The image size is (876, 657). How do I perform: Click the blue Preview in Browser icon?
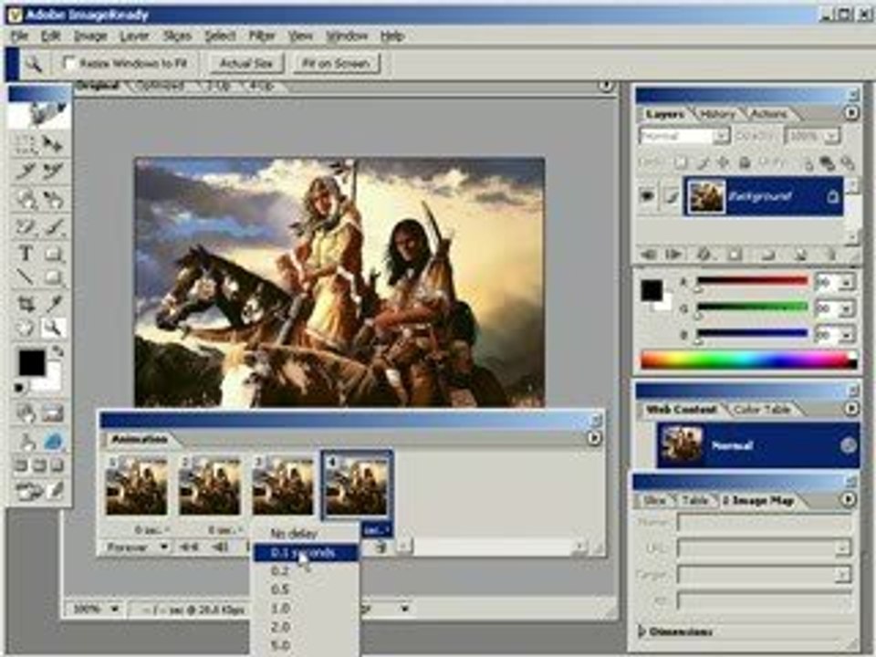54,442
